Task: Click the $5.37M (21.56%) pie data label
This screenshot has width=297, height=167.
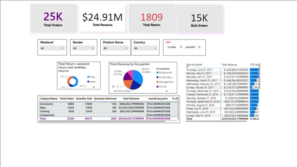Action: 122,91
